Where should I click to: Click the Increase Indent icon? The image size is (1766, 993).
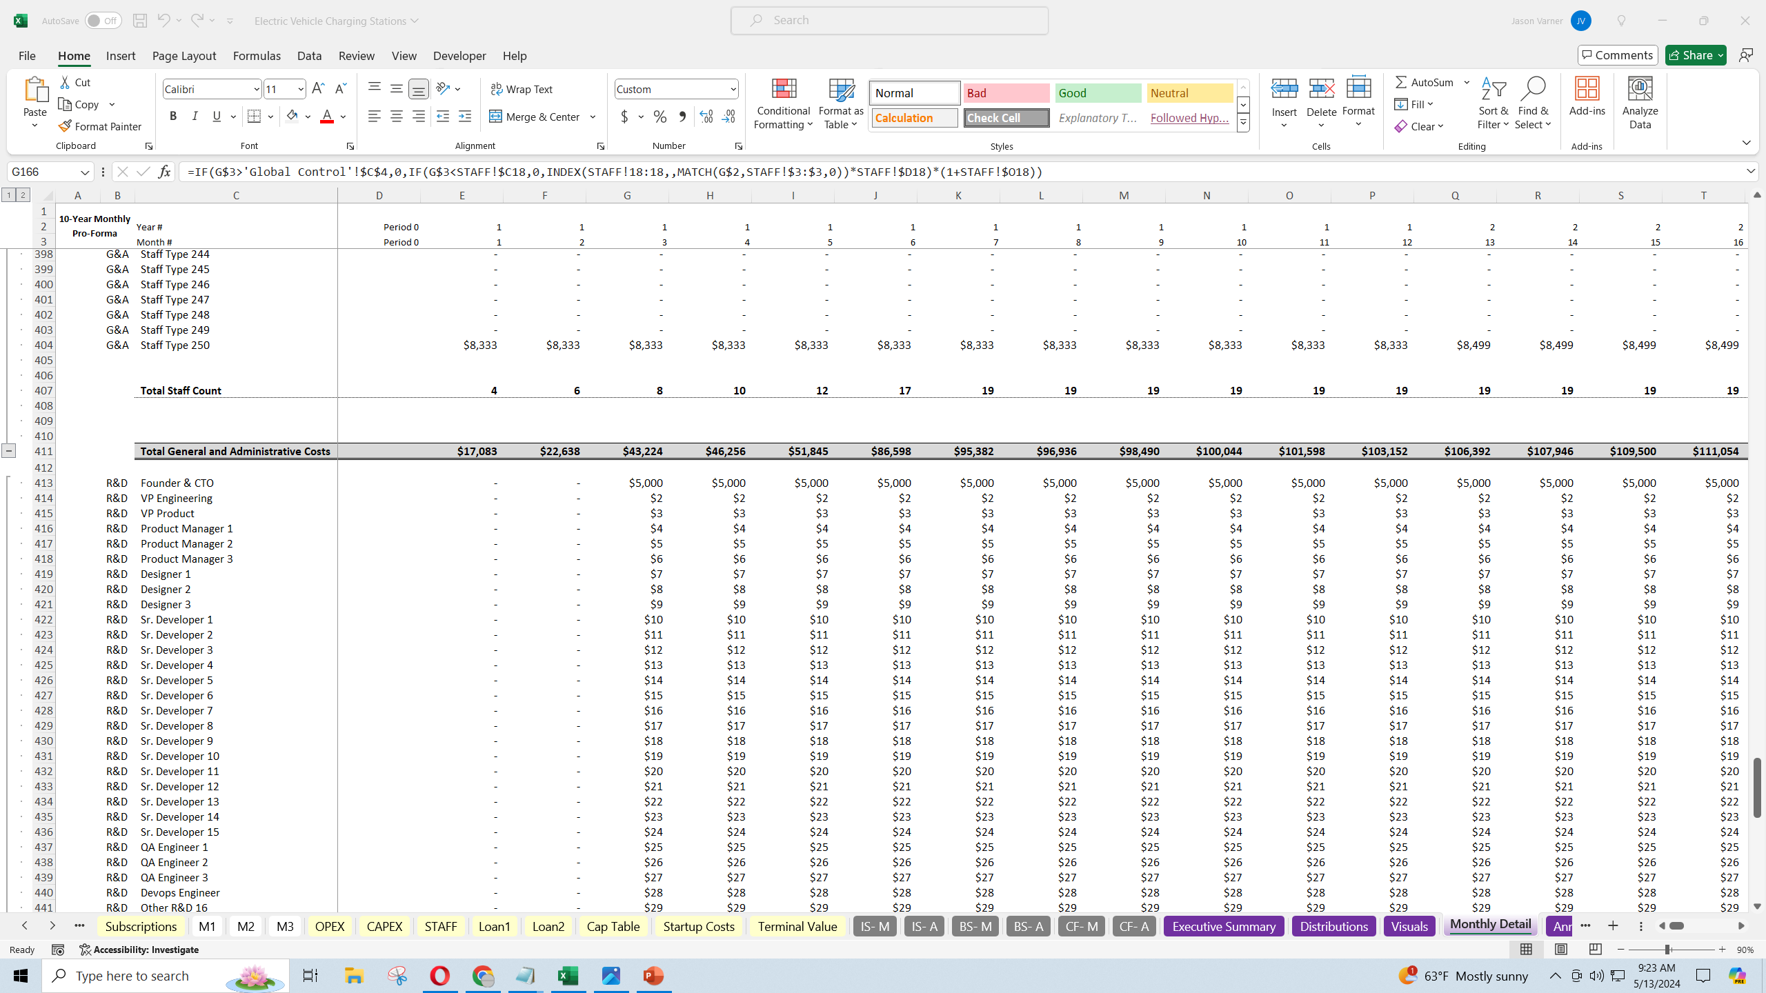[x=465, y=117]
